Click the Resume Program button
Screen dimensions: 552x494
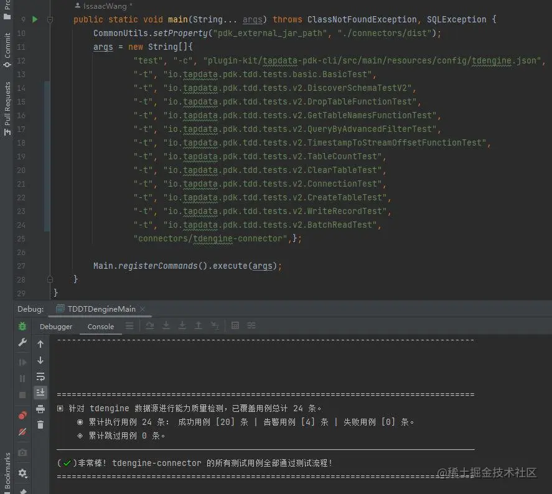click(22, 362)
